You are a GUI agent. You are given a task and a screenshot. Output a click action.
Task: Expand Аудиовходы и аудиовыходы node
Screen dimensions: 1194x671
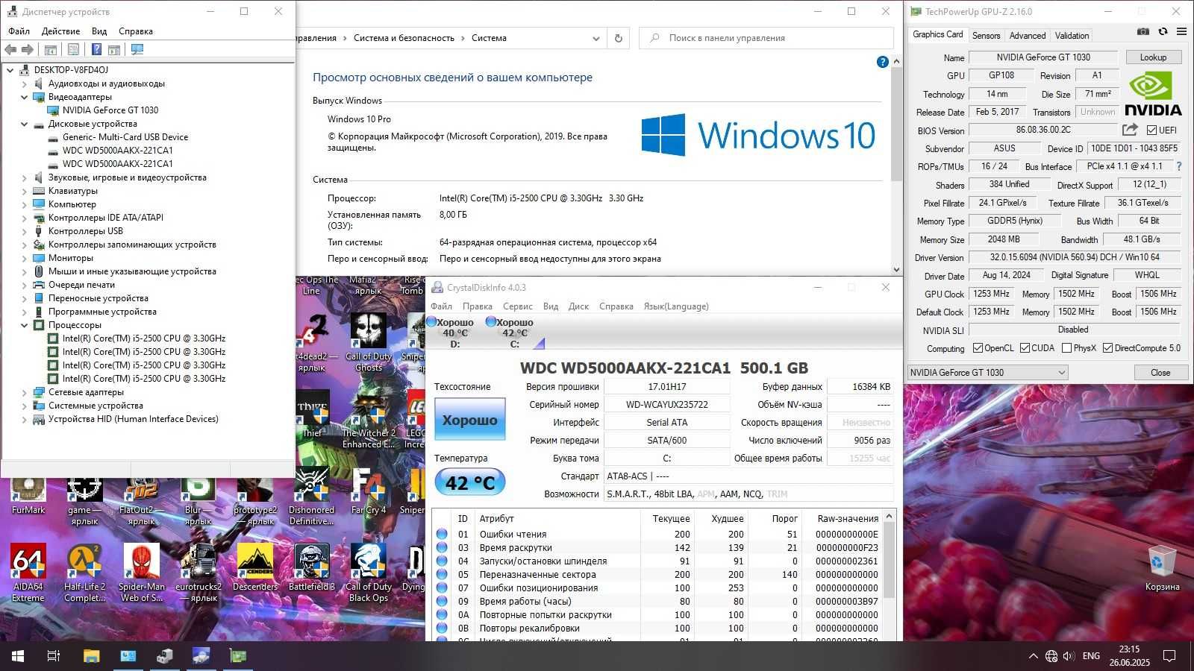25,84
